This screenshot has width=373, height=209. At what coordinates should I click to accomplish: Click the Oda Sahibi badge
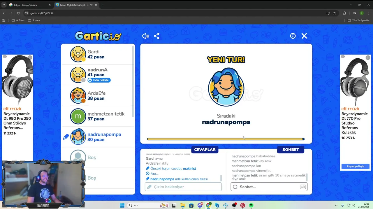(99, 80)
